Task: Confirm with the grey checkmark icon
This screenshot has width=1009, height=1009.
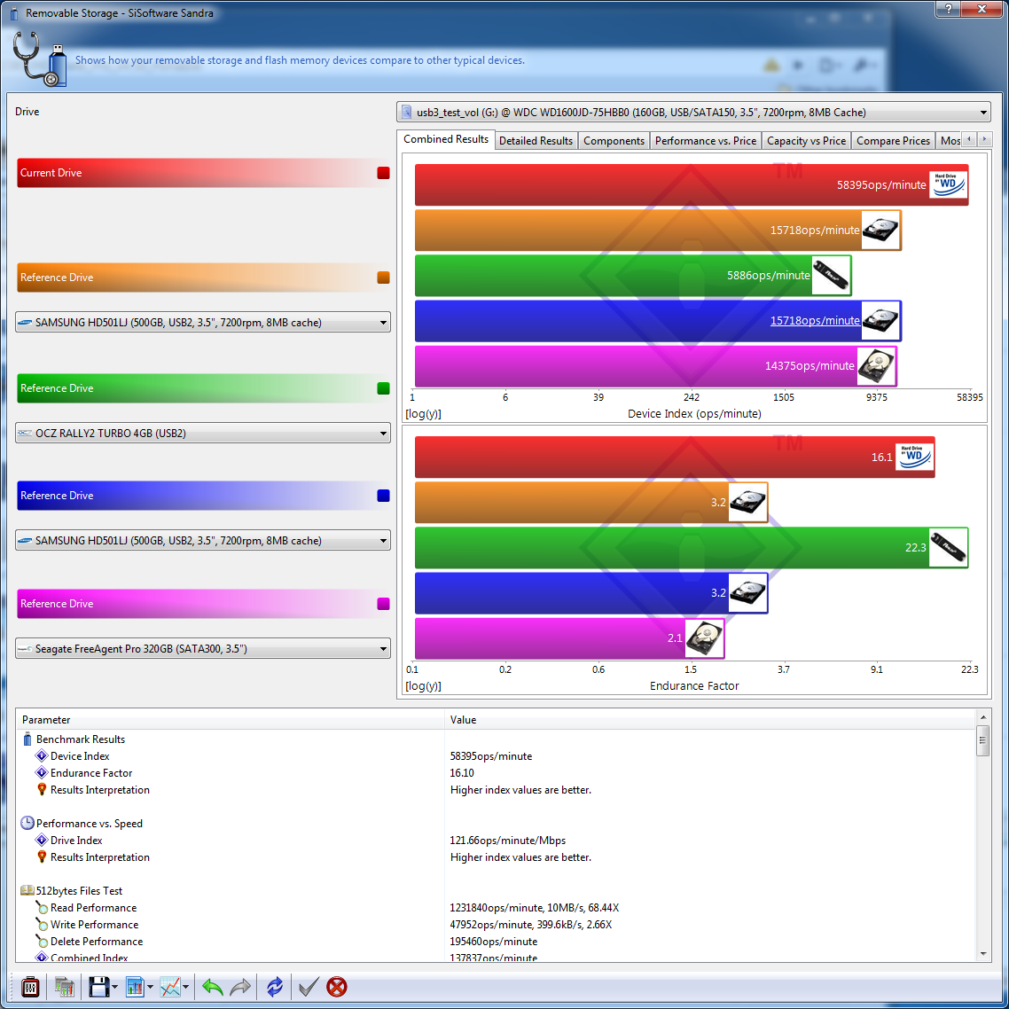Action: 309,987
